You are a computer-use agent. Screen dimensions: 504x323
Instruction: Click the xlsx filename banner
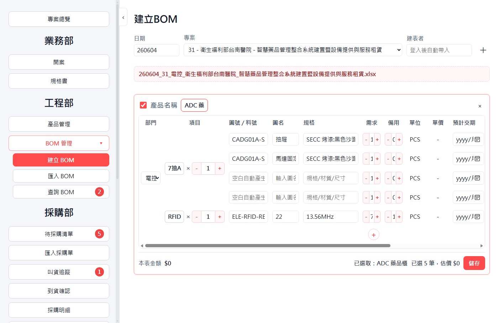[x=312, y=74]
